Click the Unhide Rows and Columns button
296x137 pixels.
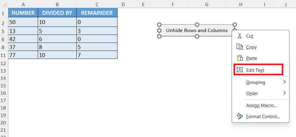click(197, 31)
